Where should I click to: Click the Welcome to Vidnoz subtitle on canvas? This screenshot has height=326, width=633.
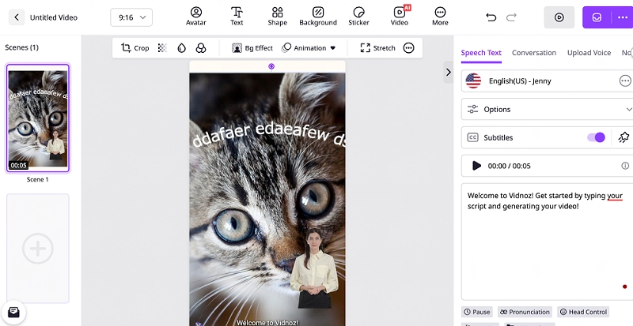tap(267, 322)
